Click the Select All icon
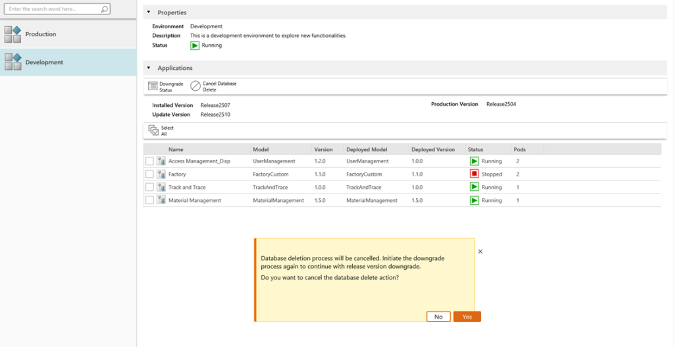Screen dimensions: 674x347 [x=153, y=130]
